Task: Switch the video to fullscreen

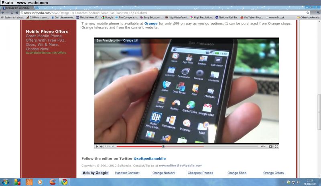Action: (276, 146)
